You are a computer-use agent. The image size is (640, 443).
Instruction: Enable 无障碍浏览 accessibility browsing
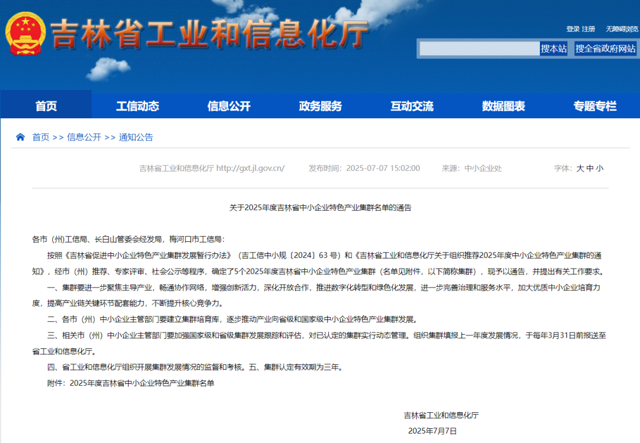(622, 28)
